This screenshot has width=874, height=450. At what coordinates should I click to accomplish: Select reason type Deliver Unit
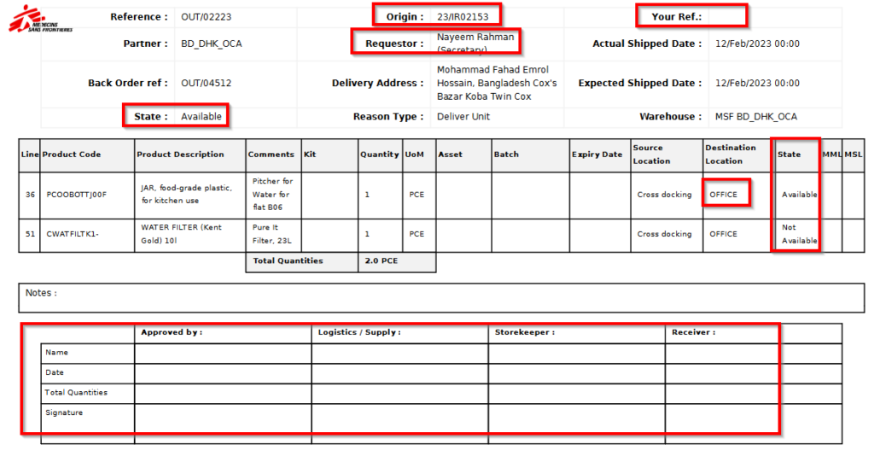click(463, 116)
